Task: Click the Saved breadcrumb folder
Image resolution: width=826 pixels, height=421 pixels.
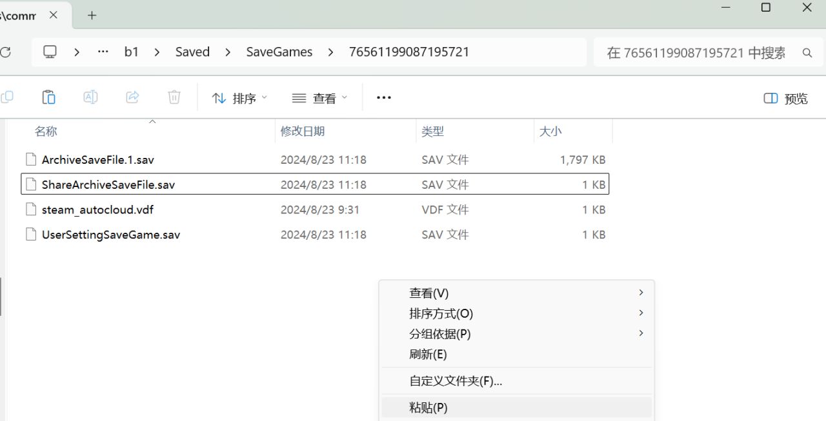Action: tap(192, 52)
